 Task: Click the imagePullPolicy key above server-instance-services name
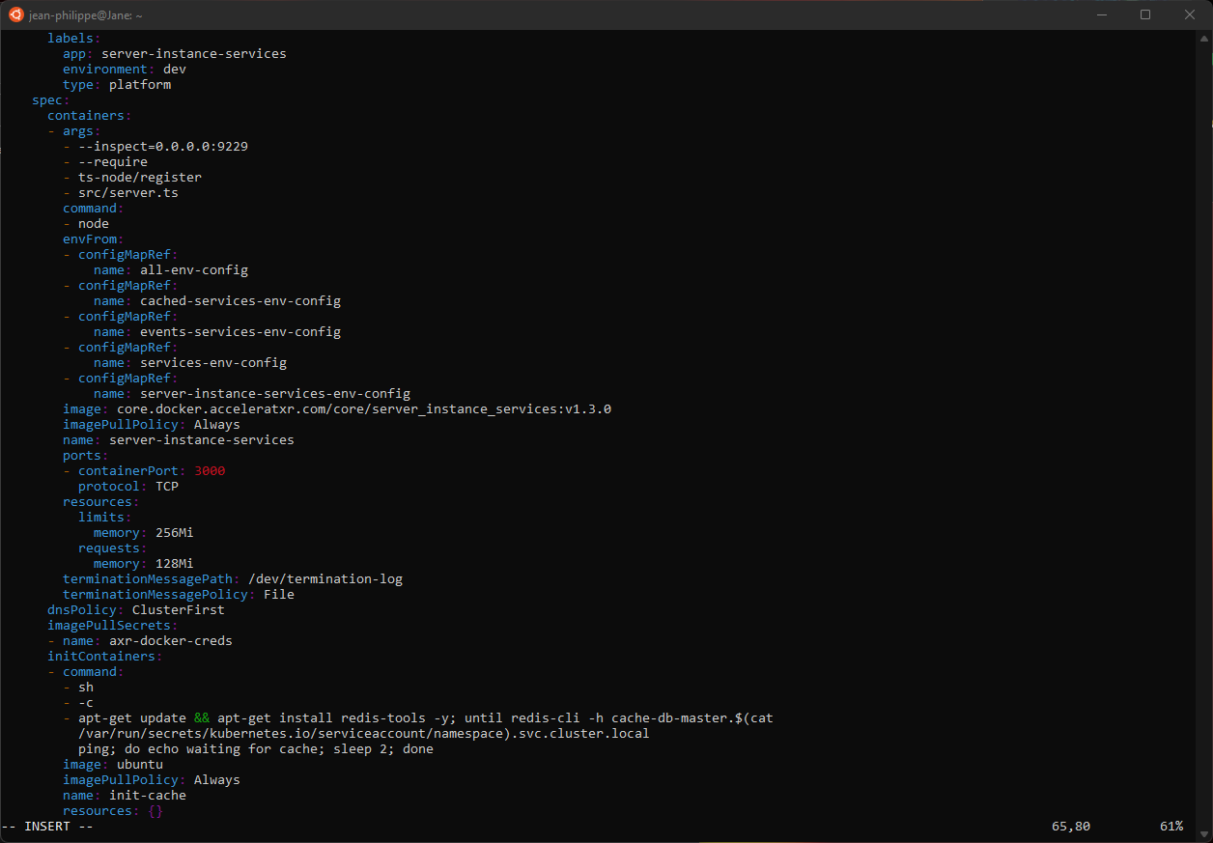pyautogui.click(x=125, y=425)
